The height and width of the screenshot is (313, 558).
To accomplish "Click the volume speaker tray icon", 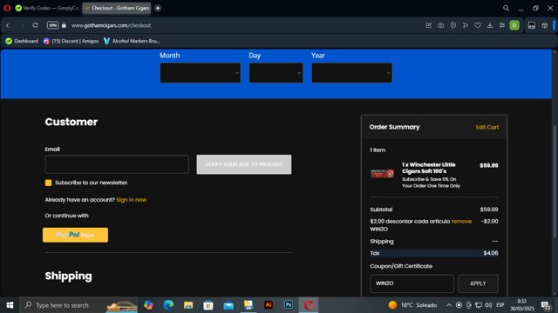I will click(x=488, y=305).
